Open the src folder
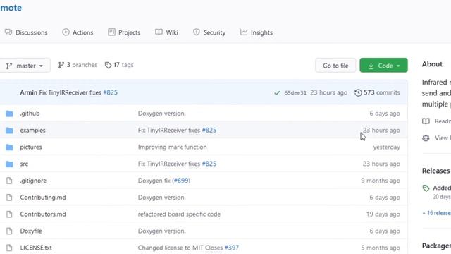 point(24,164)
